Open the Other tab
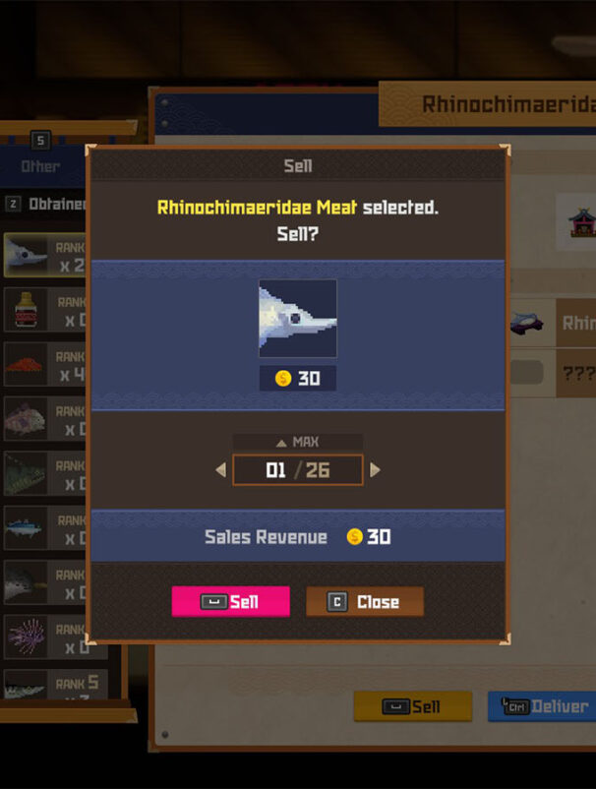 click(x=40, y=166)
